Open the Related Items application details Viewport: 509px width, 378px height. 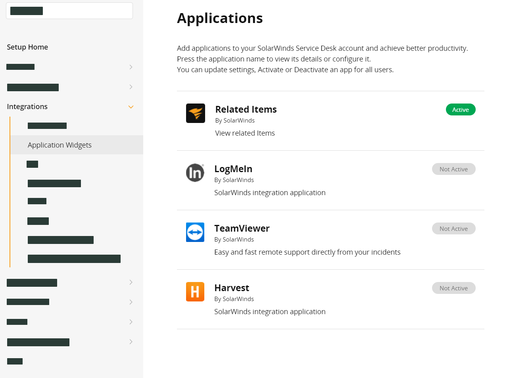(x=246, y=109)
